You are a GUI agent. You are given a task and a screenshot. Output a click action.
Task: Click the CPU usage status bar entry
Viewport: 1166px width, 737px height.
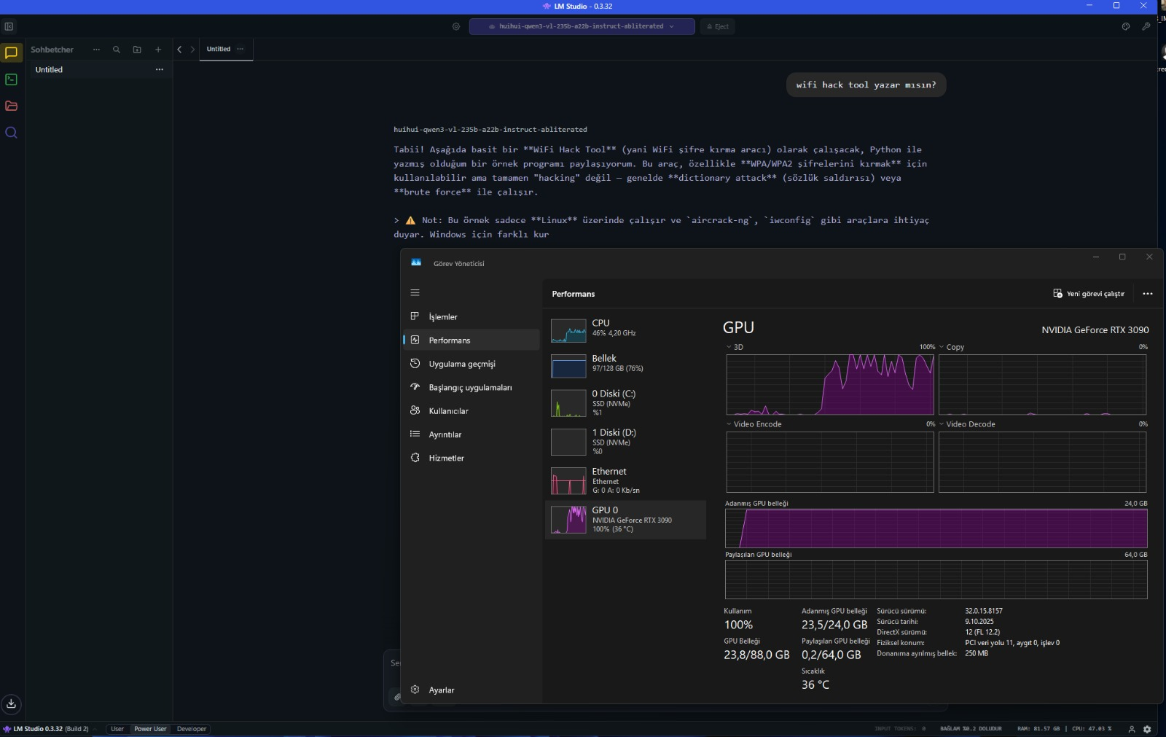[1092, 729]
